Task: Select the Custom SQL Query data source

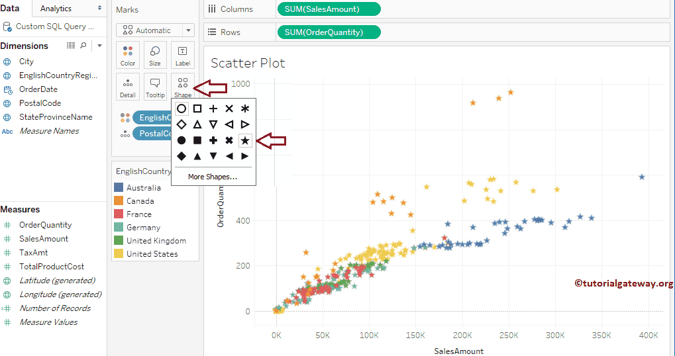Action: coord(54,26)
